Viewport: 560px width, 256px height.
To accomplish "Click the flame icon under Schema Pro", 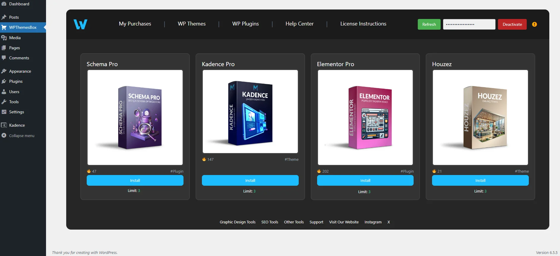I will point(89,171).
